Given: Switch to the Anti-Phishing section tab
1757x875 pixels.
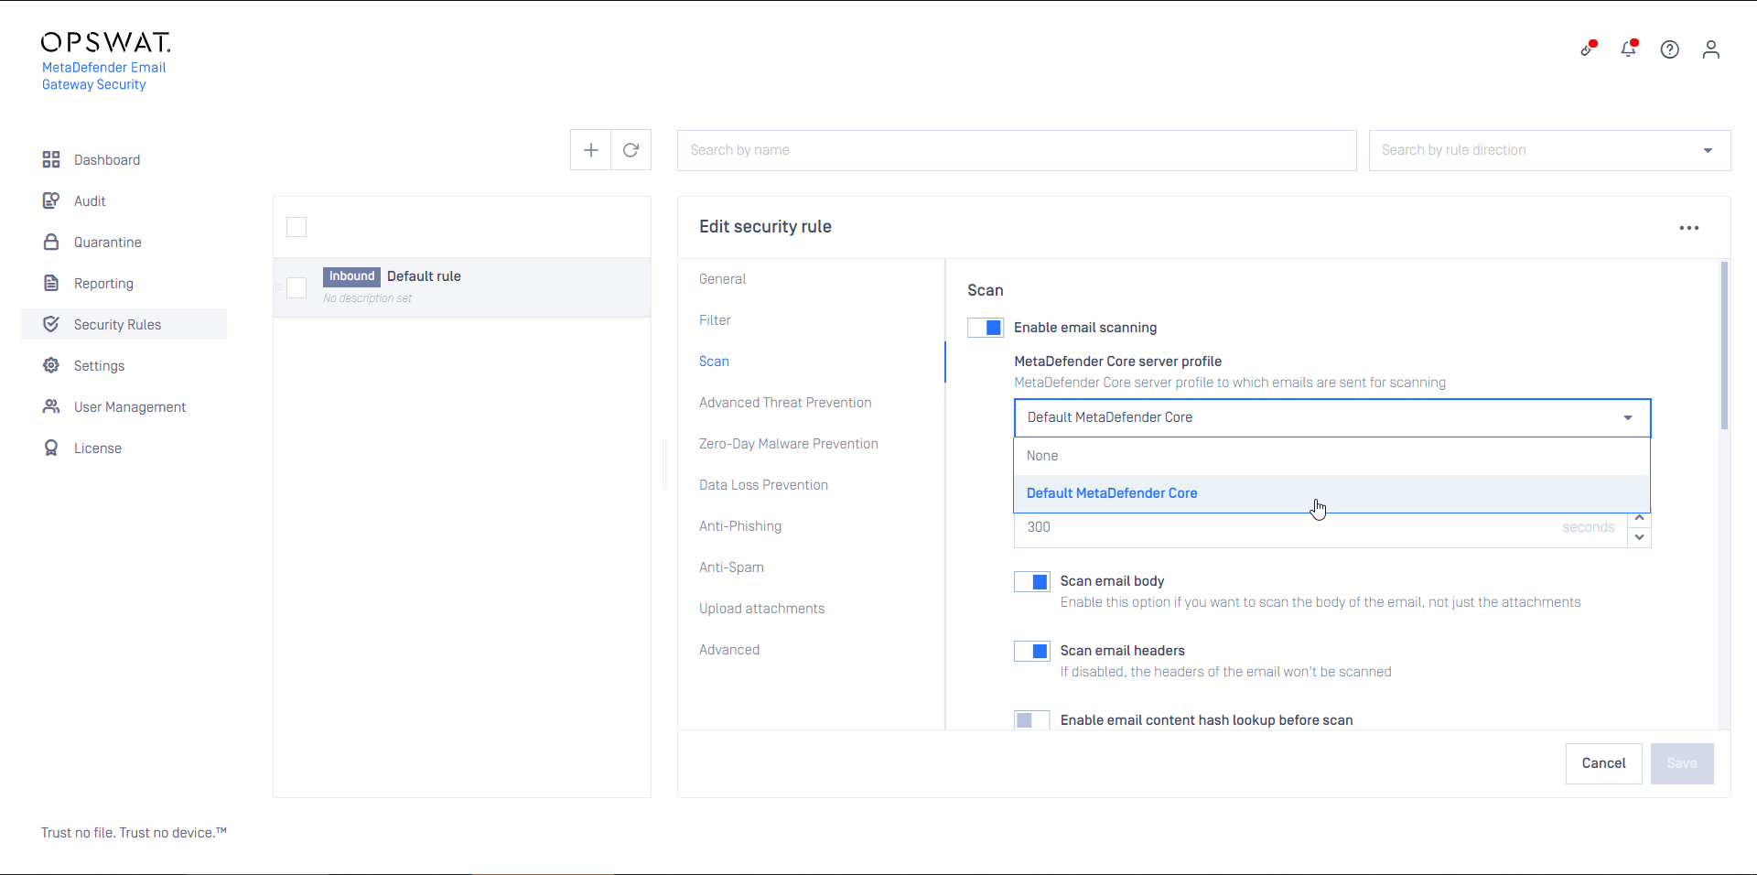Looking at the screenshot, I should click(739, 526).
